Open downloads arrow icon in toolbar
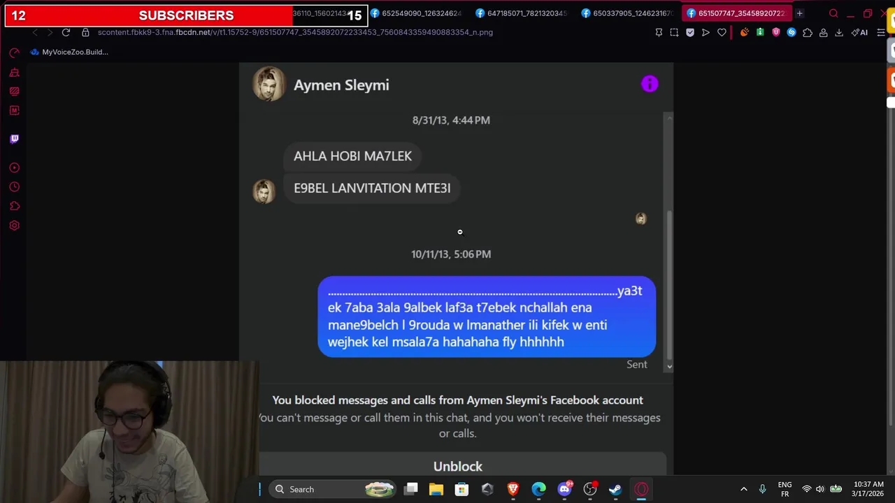 (x=839, y=32)
